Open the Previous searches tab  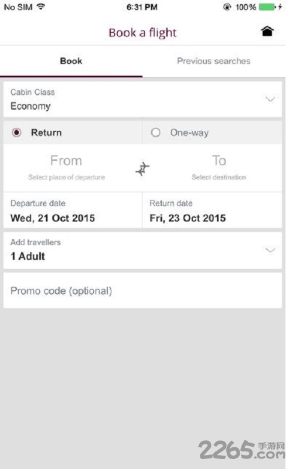coord(213,61)
